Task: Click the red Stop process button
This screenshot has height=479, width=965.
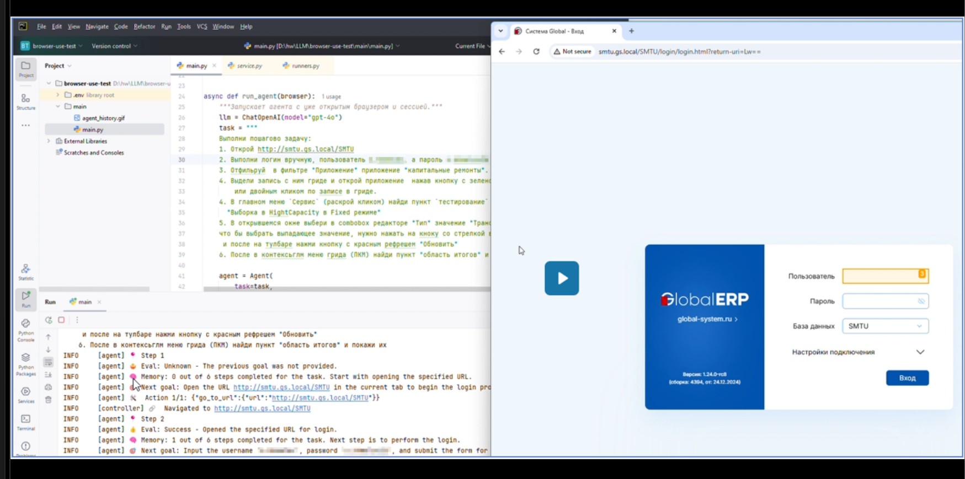Action: click(61, 320)
